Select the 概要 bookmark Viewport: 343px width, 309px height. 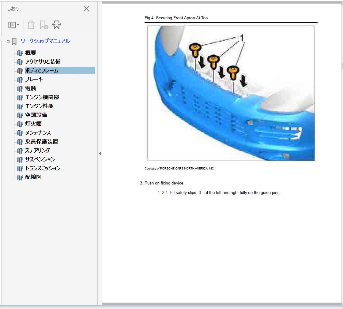point(30,53)
